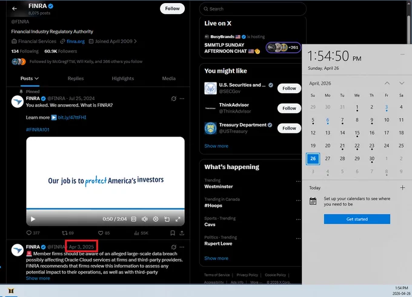Play the FINRA pinned video
The image size is (412, 297).
33,219
